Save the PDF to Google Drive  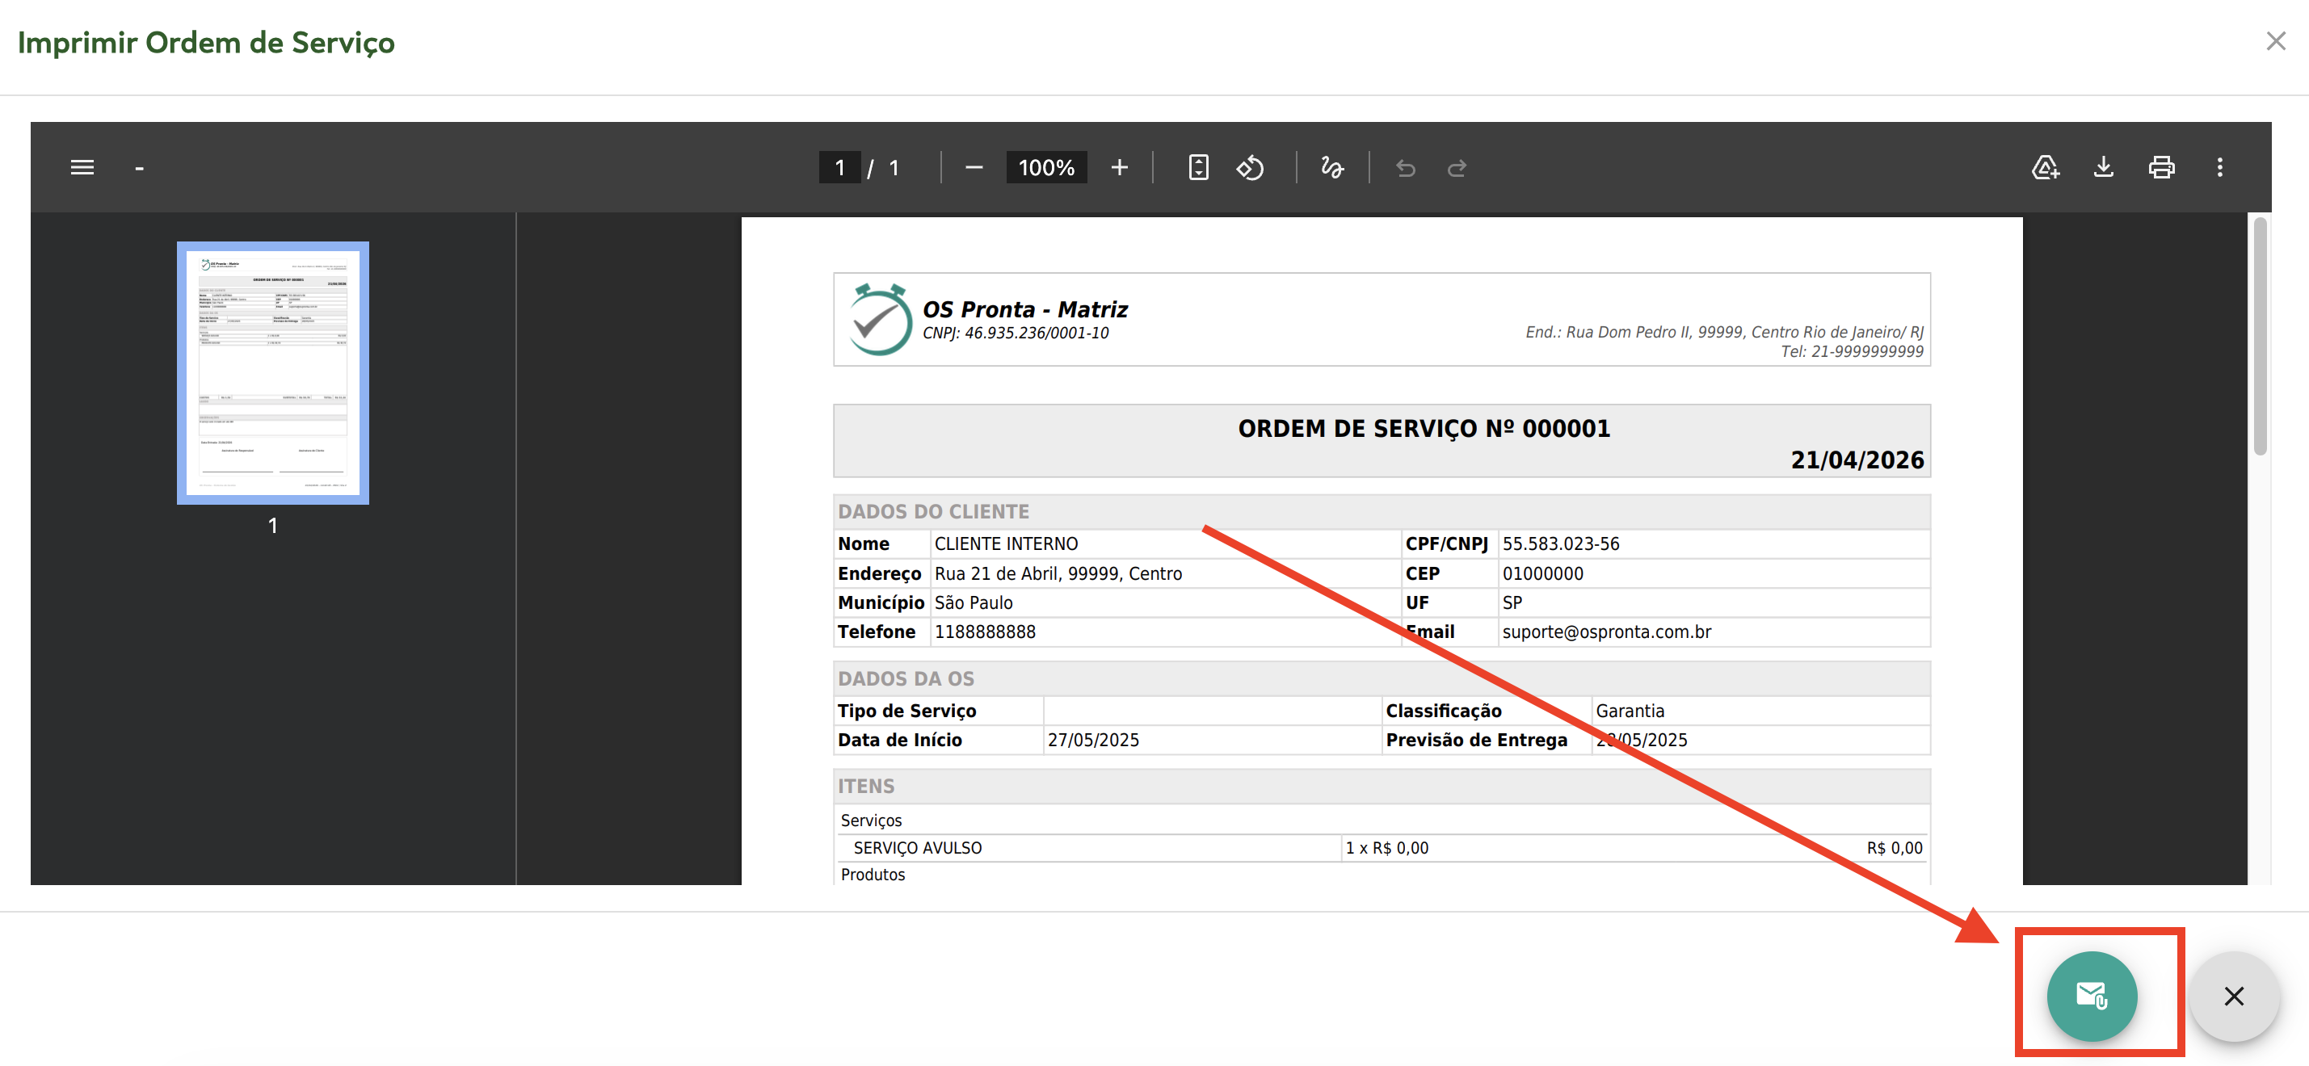point(2045,167)
